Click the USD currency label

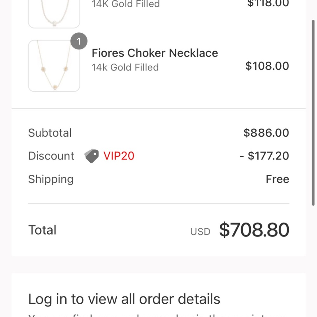200,232
